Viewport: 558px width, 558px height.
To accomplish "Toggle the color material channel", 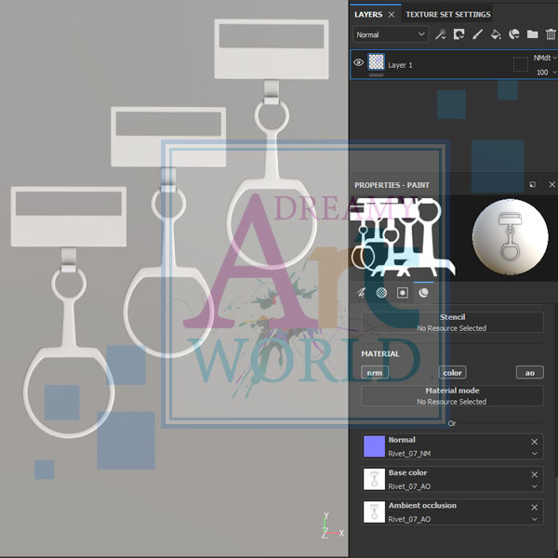I will [x=452, y=373].
